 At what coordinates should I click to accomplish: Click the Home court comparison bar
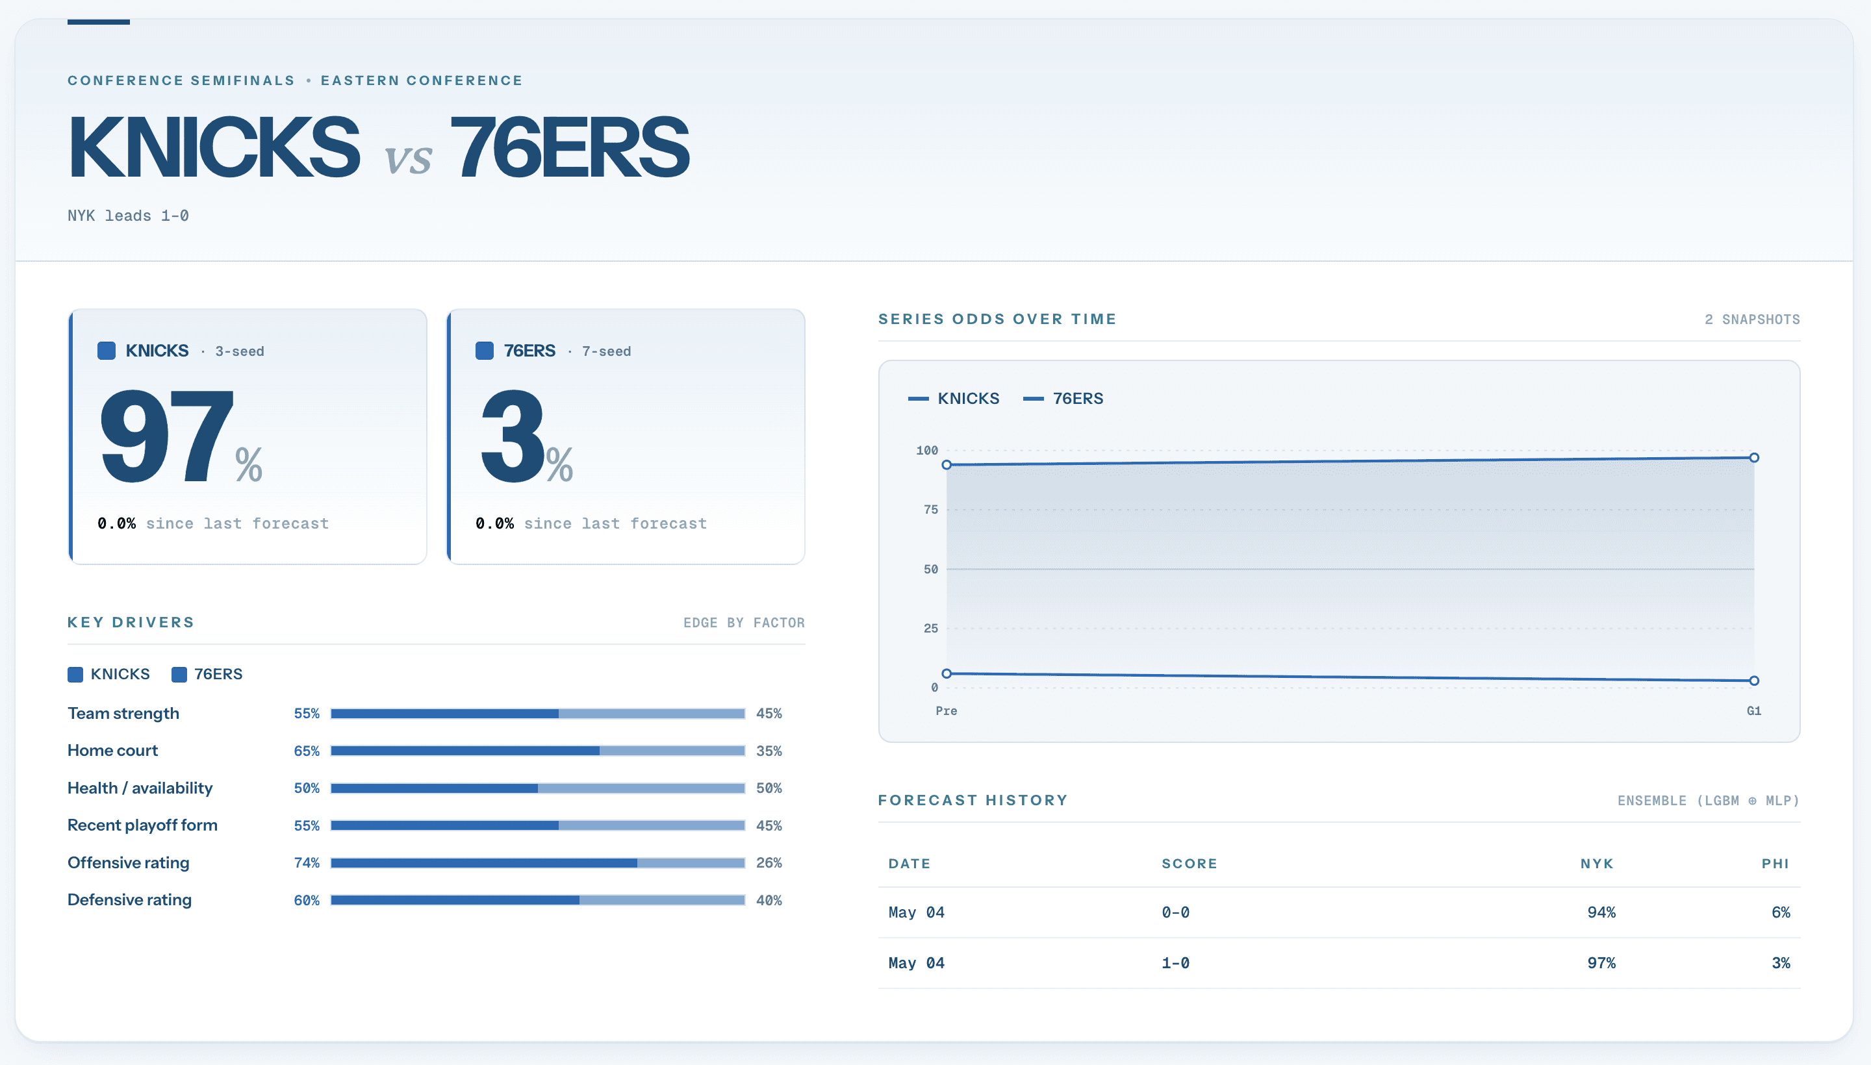(x=538, y=751)
